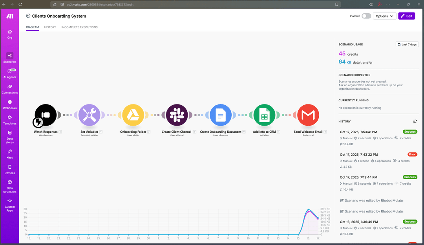Select the Slack Create Client Channel module
Viewport: 424px width, 245px height.
(x=177, y=115)
